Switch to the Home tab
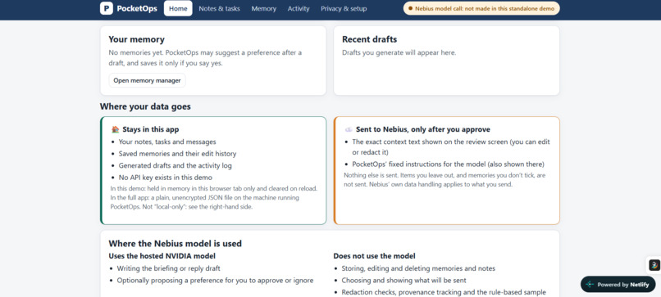Viewport: 661px width, 297px height. coord(178,8)
